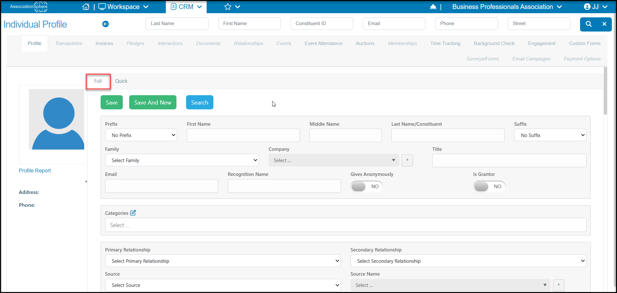Click the Save And New button
The width and height of the screenshot is (617, 293).
coord(153,102)
